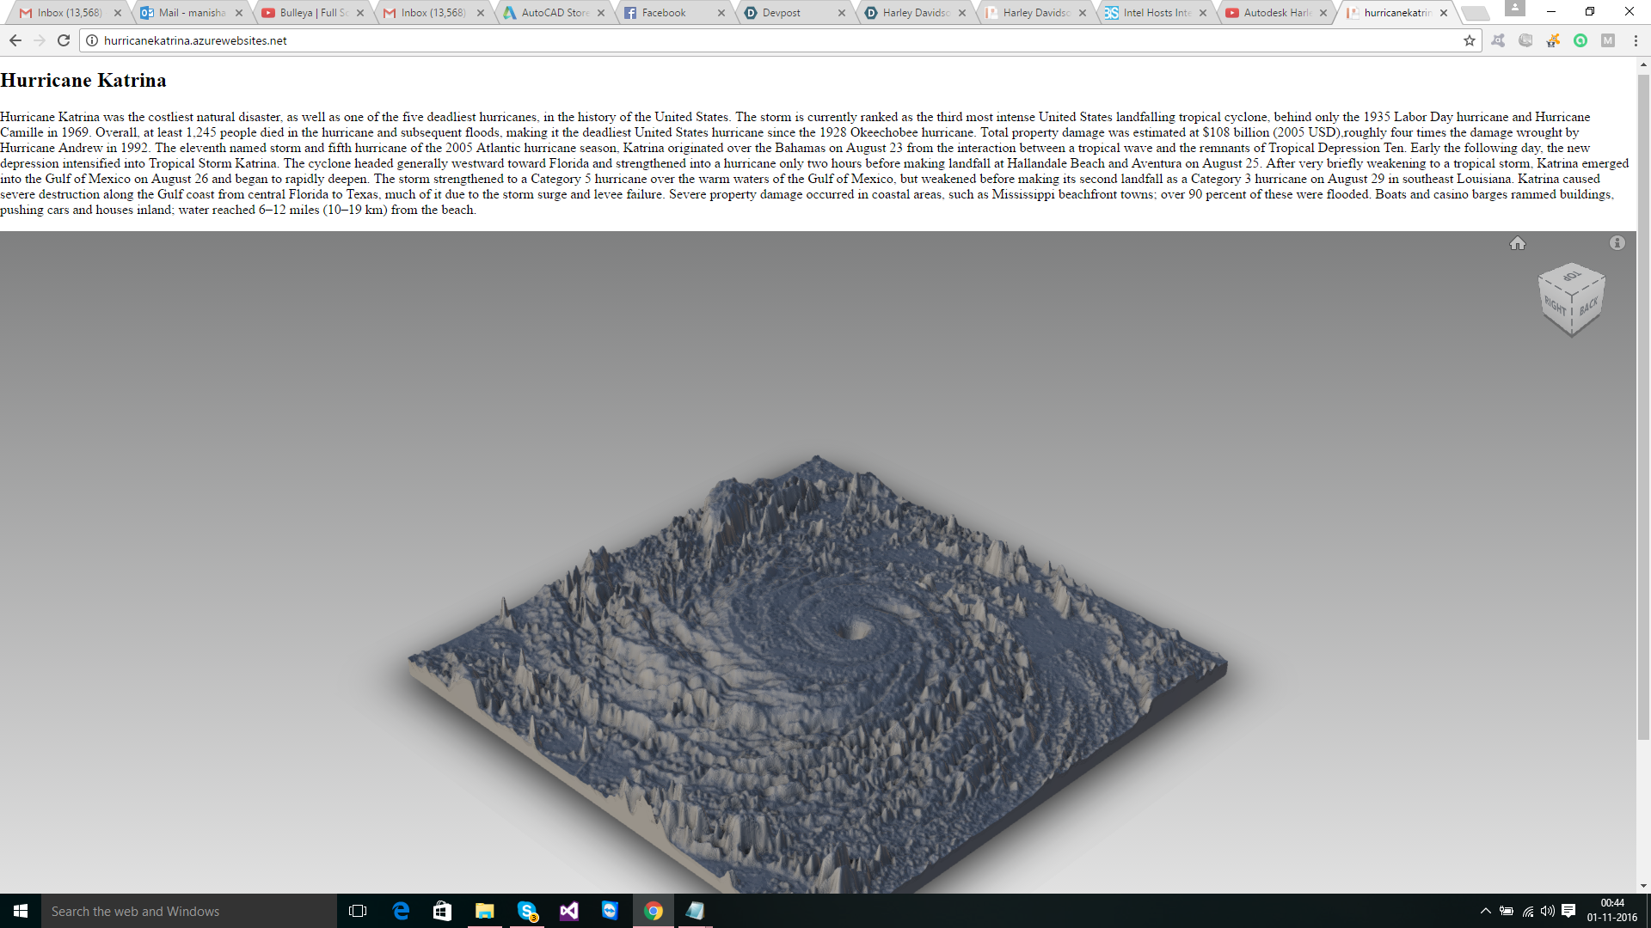The image size is (1651, 928).
Task: Open Chrome user profile button
Action: coord(1515,9)
